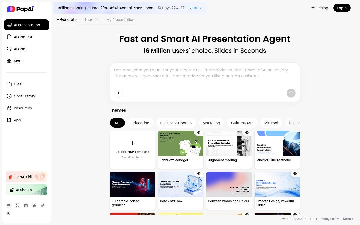This screenshot has width=360, height=225.
Task: Open the Privacy Policy link
Action: point(329,219)
